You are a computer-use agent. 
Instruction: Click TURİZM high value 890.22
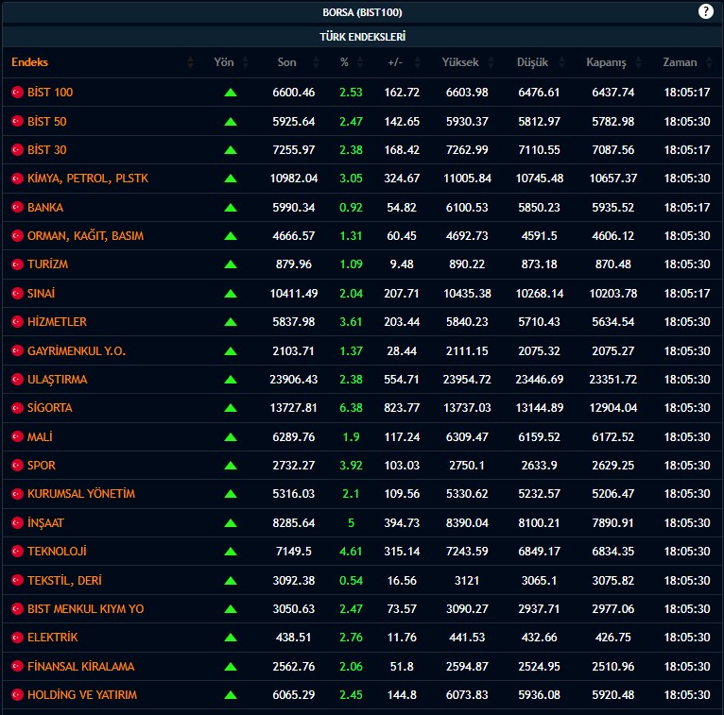(467, 264)
